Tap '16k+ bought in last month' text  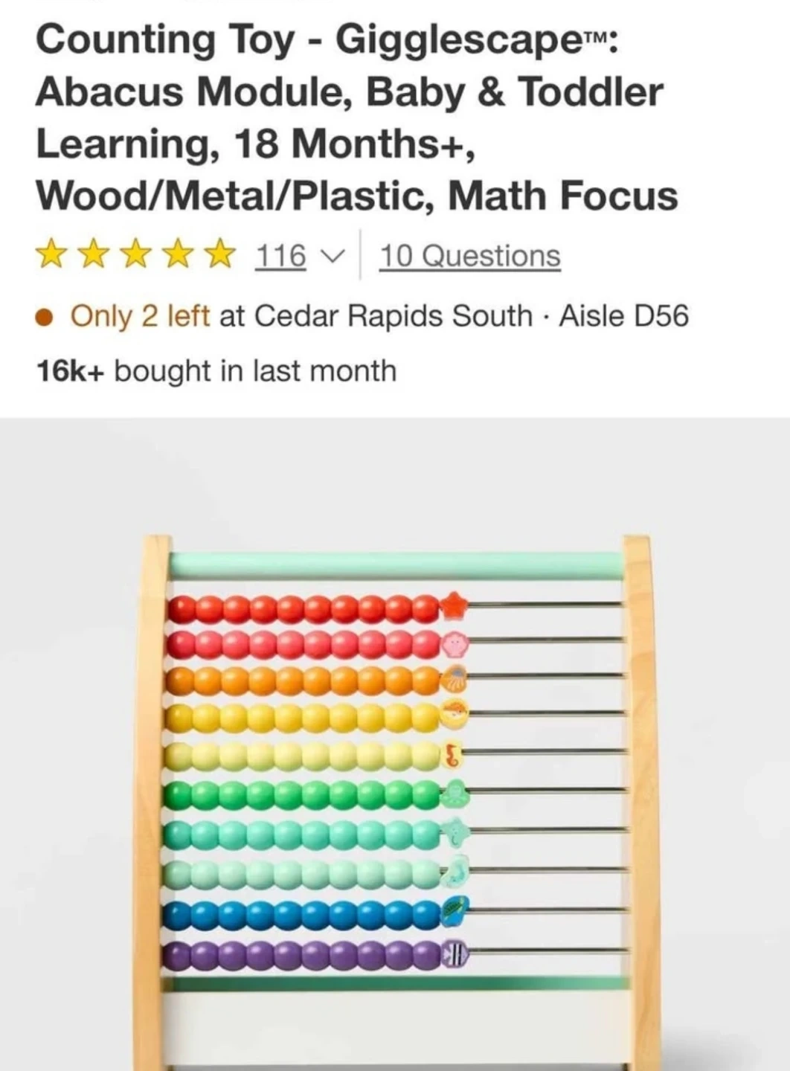click(216, 370)
